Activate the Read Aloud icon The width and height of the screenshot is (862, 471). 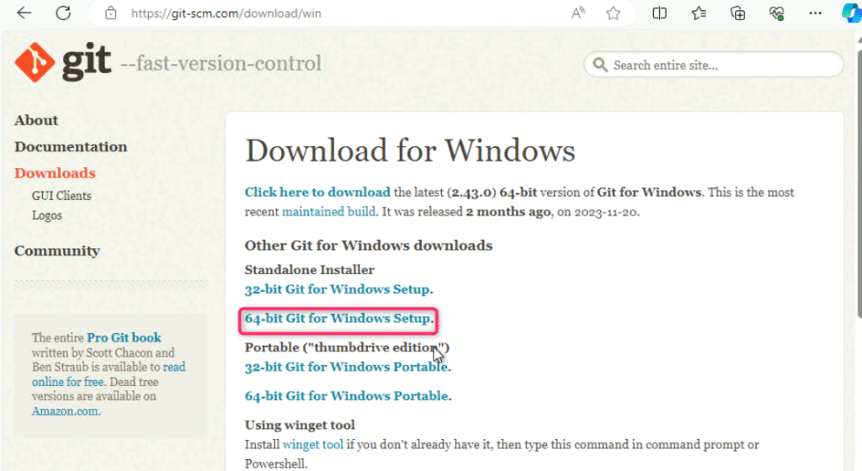578,13
